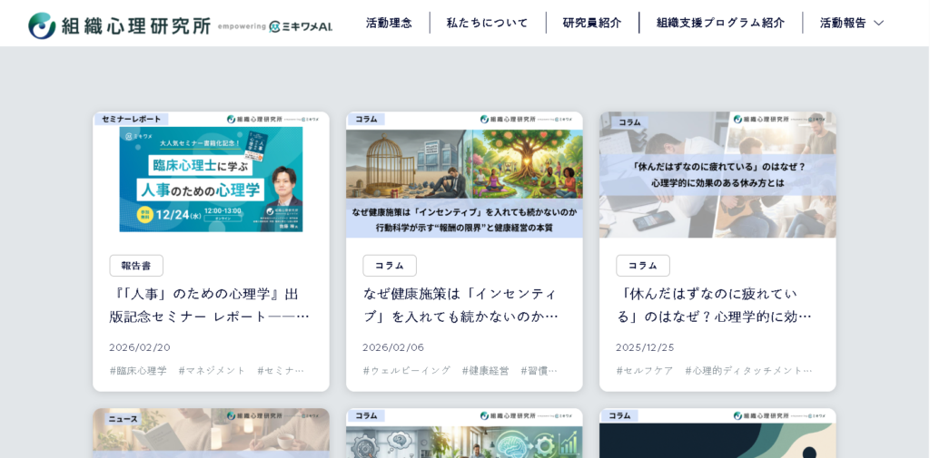Open the health incentive column thumbnail

coord(464,175)
